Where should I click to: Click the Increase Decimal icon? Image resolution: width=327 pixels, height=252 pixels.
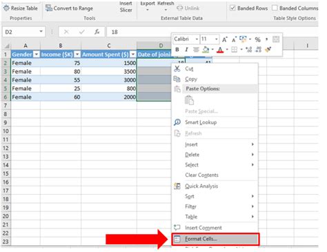[249, 49]
